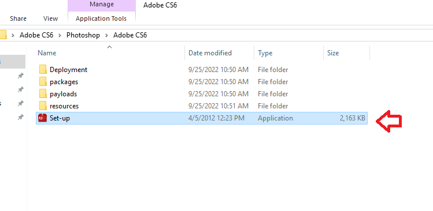The height and width of the screenshot is (211, 433).
Task: Switch to Application Tools tab
Action: coord(101,18)
